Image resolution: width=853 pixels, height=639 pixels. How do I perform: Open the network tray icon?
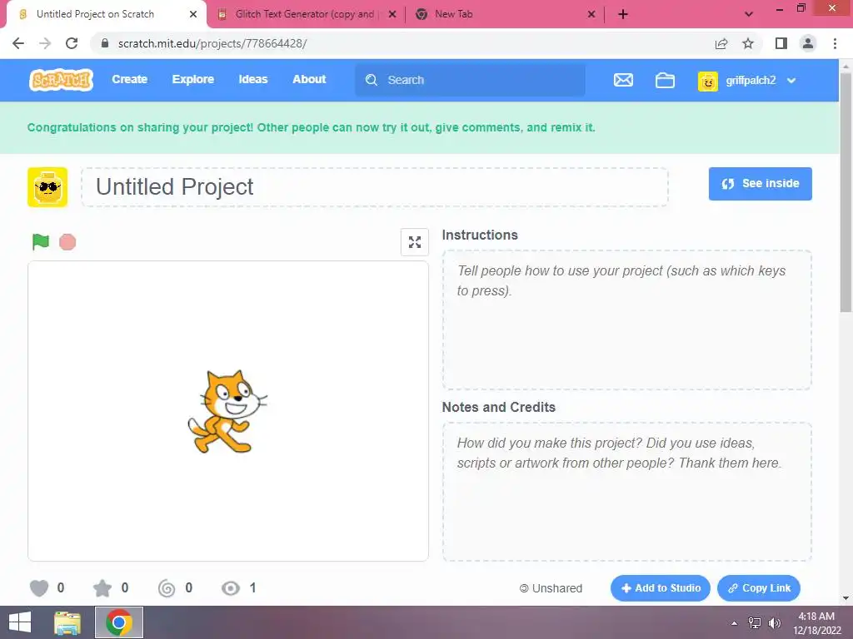[x=755, y=623]
